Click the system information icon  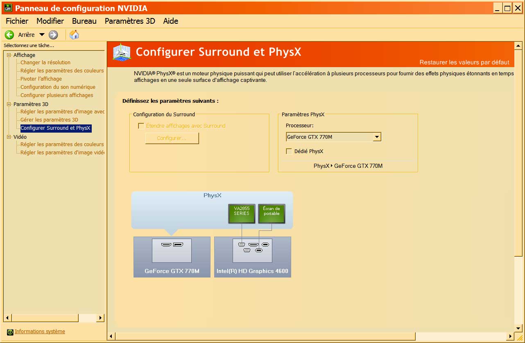10,332
